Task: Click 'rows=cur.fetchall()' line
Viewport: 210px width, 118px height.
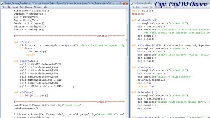Action: coord(152,80)
